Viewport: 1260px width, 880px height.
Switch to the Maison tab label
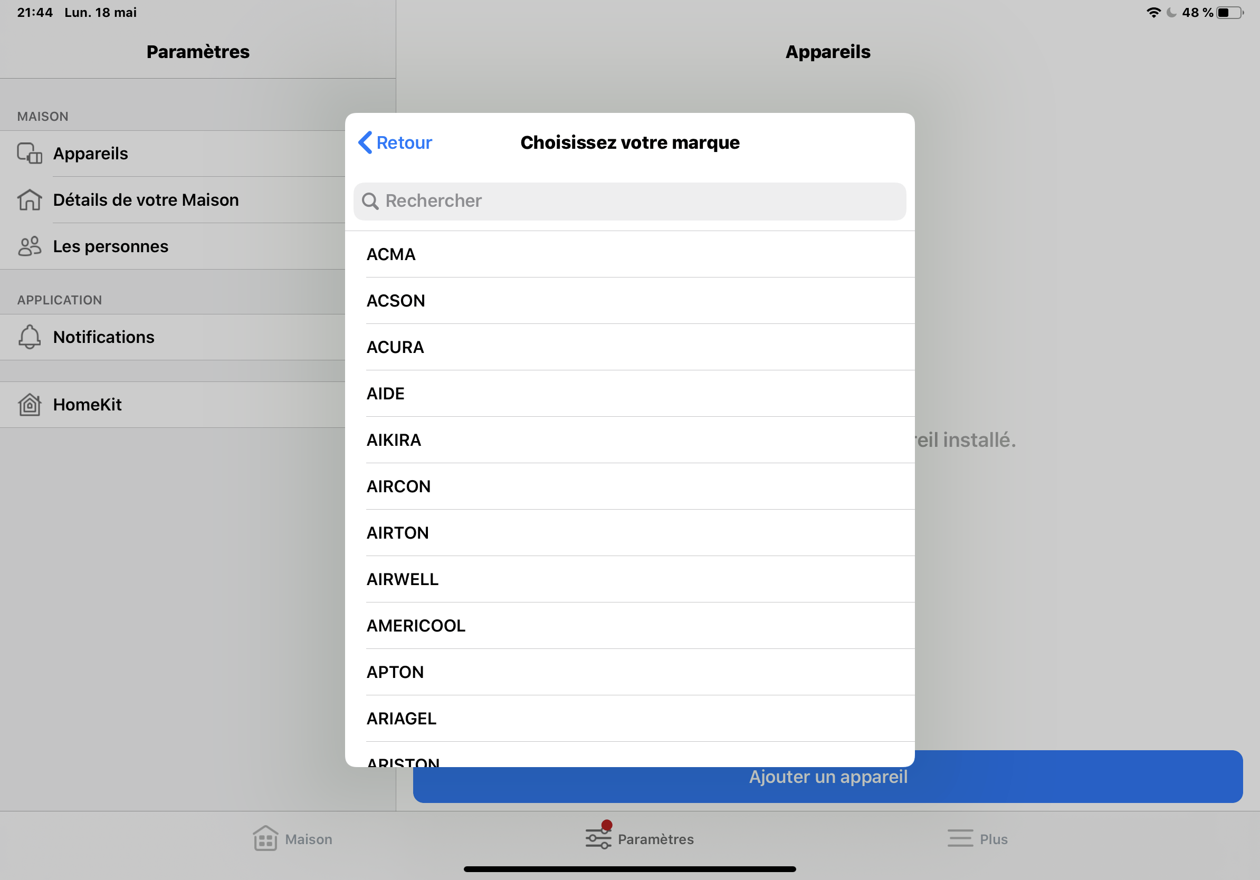click(x=309, y=839)
